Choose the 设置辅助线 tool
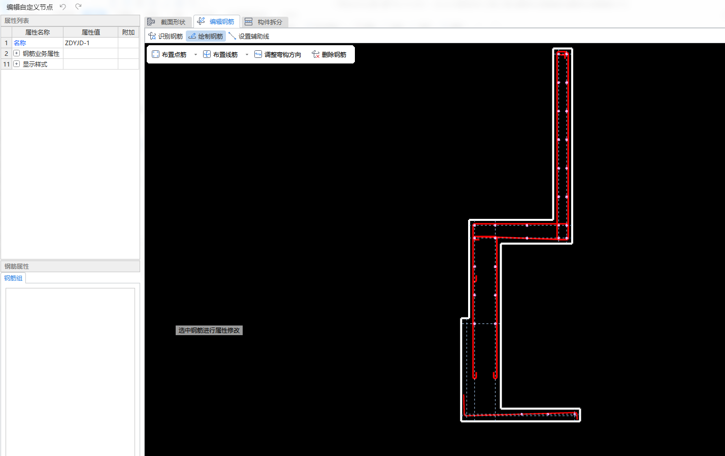725x456 pixels. point(249,36)
